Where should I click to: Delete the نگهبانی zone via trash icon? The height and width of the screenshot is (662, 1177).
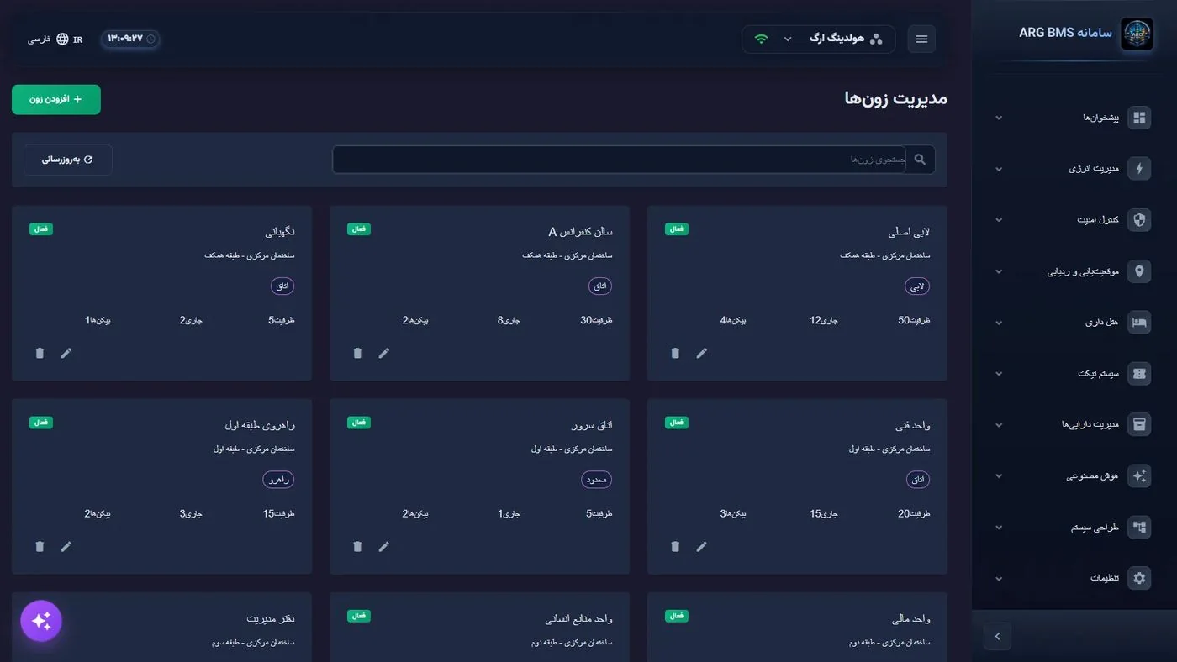point(40,353)
